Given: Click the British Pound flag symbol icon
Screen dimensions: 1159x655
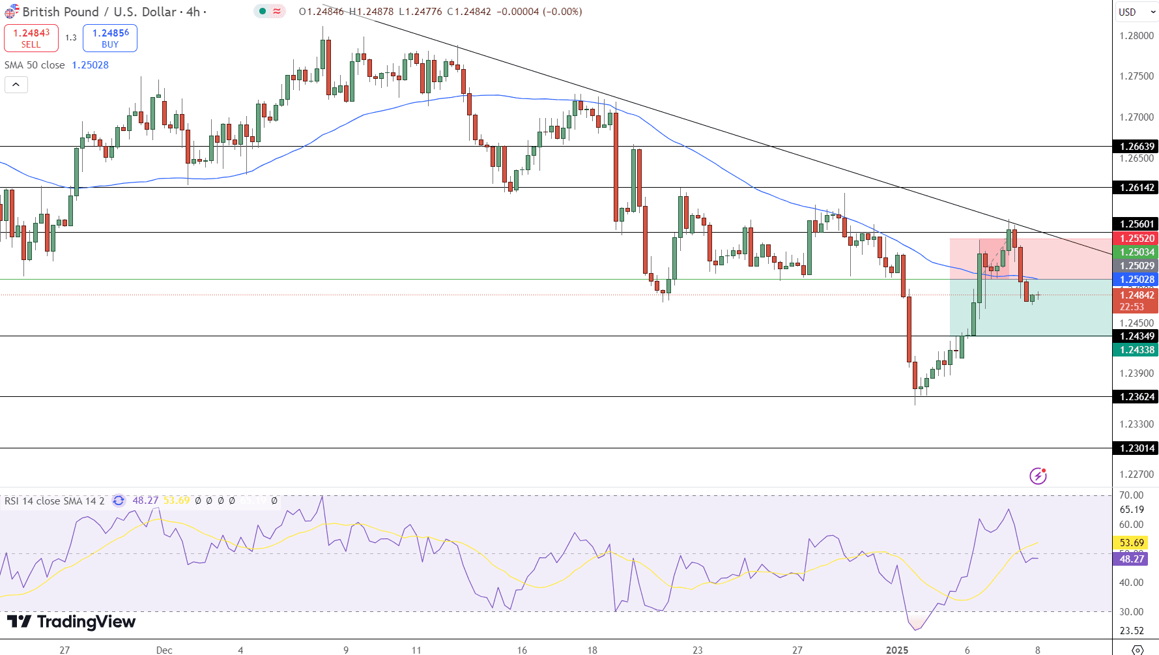Looking at the screenshot, I should (12, 12).
